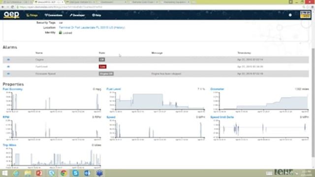Click the 'Engine has been stopped' message
Image resolution: width=315 pixels, height=177 pixels.
pos(166,74)
